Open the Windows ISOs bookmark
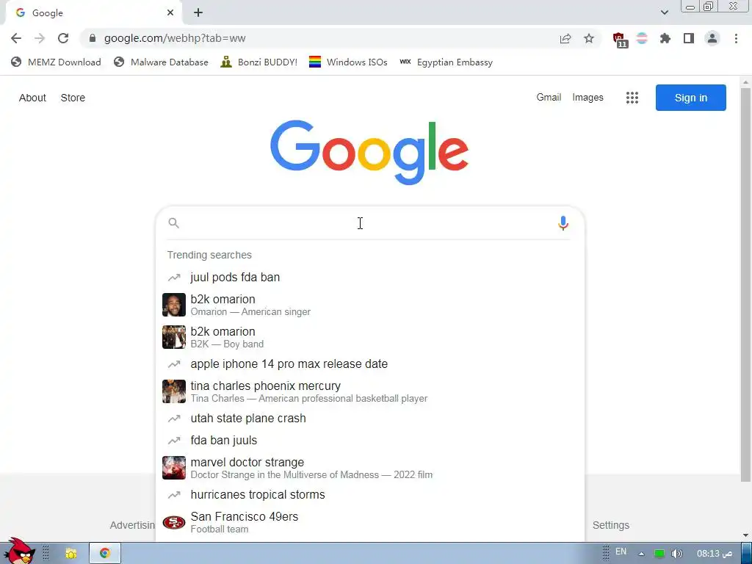The image size is (752, 564). click(x=348, y=62)
